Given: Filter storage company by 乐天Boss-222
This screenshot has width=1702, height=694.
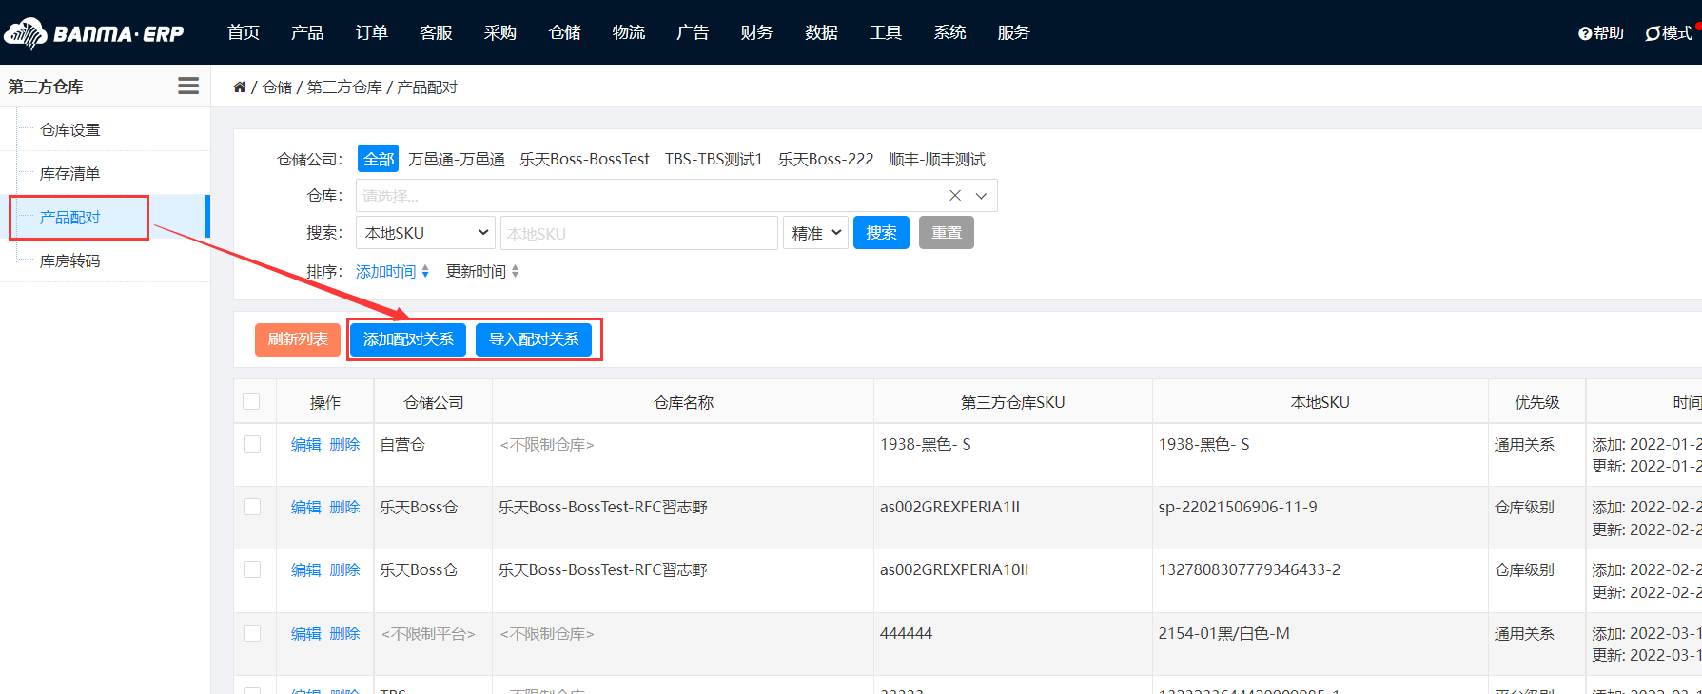Looking at the screenshot, I should [826, 159].
